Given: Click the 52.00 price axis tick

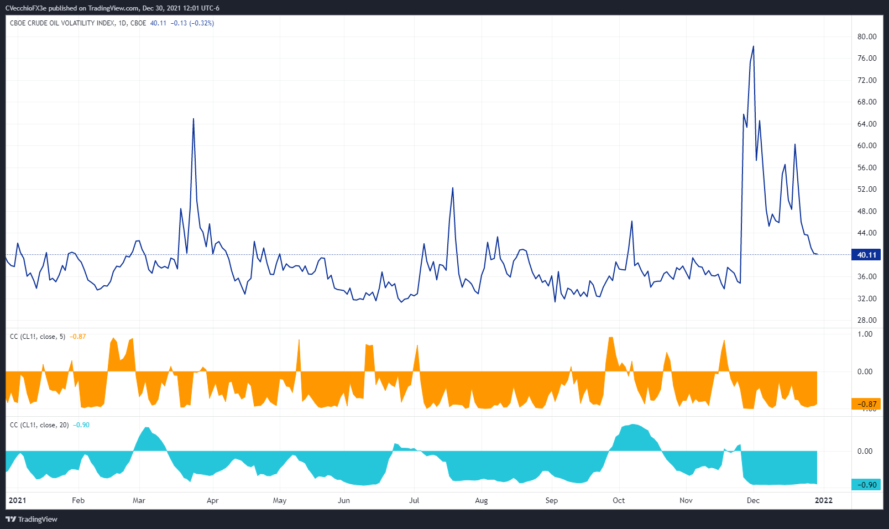Looking at the screenshot, I should coord(867,189).
